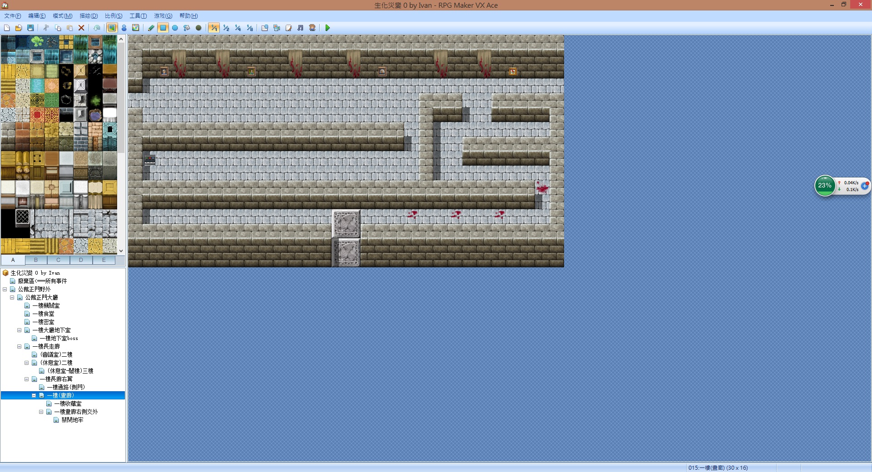Select the Ellipse drawing tool
872x472 pixels.
pos(175,28)
